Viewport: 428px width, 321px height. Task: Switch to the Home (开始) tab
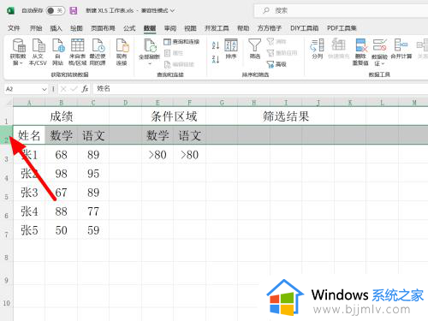tap(36, 28)
